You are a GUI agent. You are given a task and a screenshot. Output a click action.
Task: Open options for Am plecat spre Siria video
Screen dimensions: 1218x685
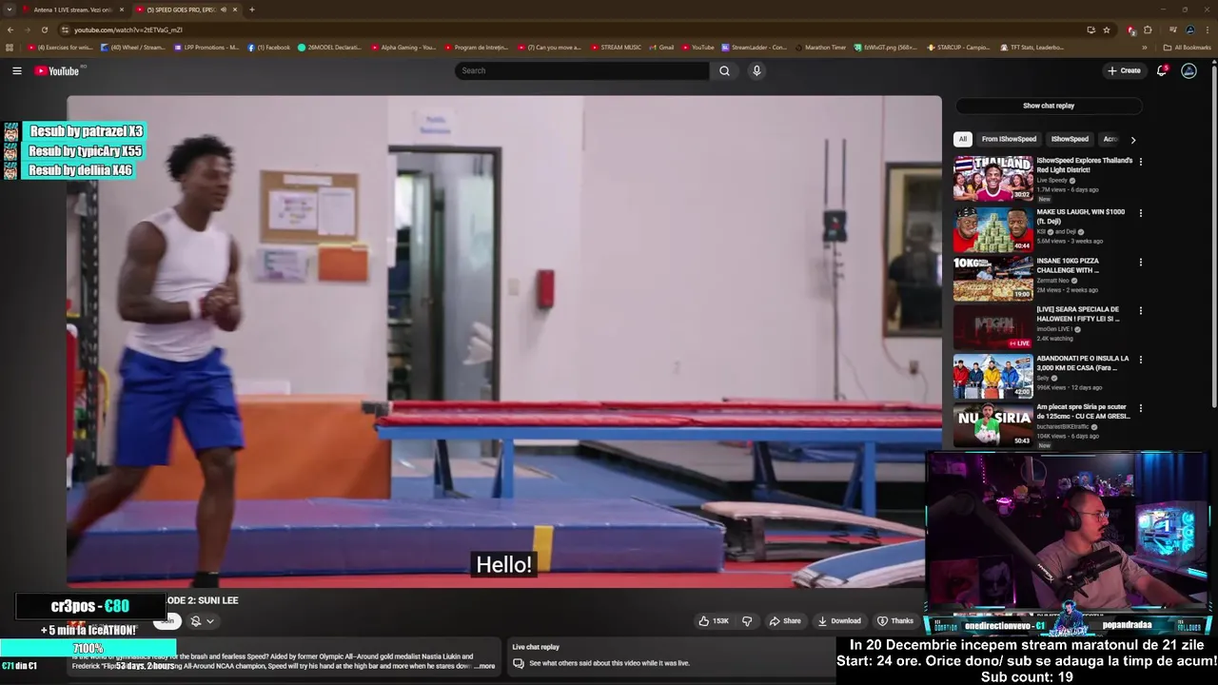point(1140,408)
